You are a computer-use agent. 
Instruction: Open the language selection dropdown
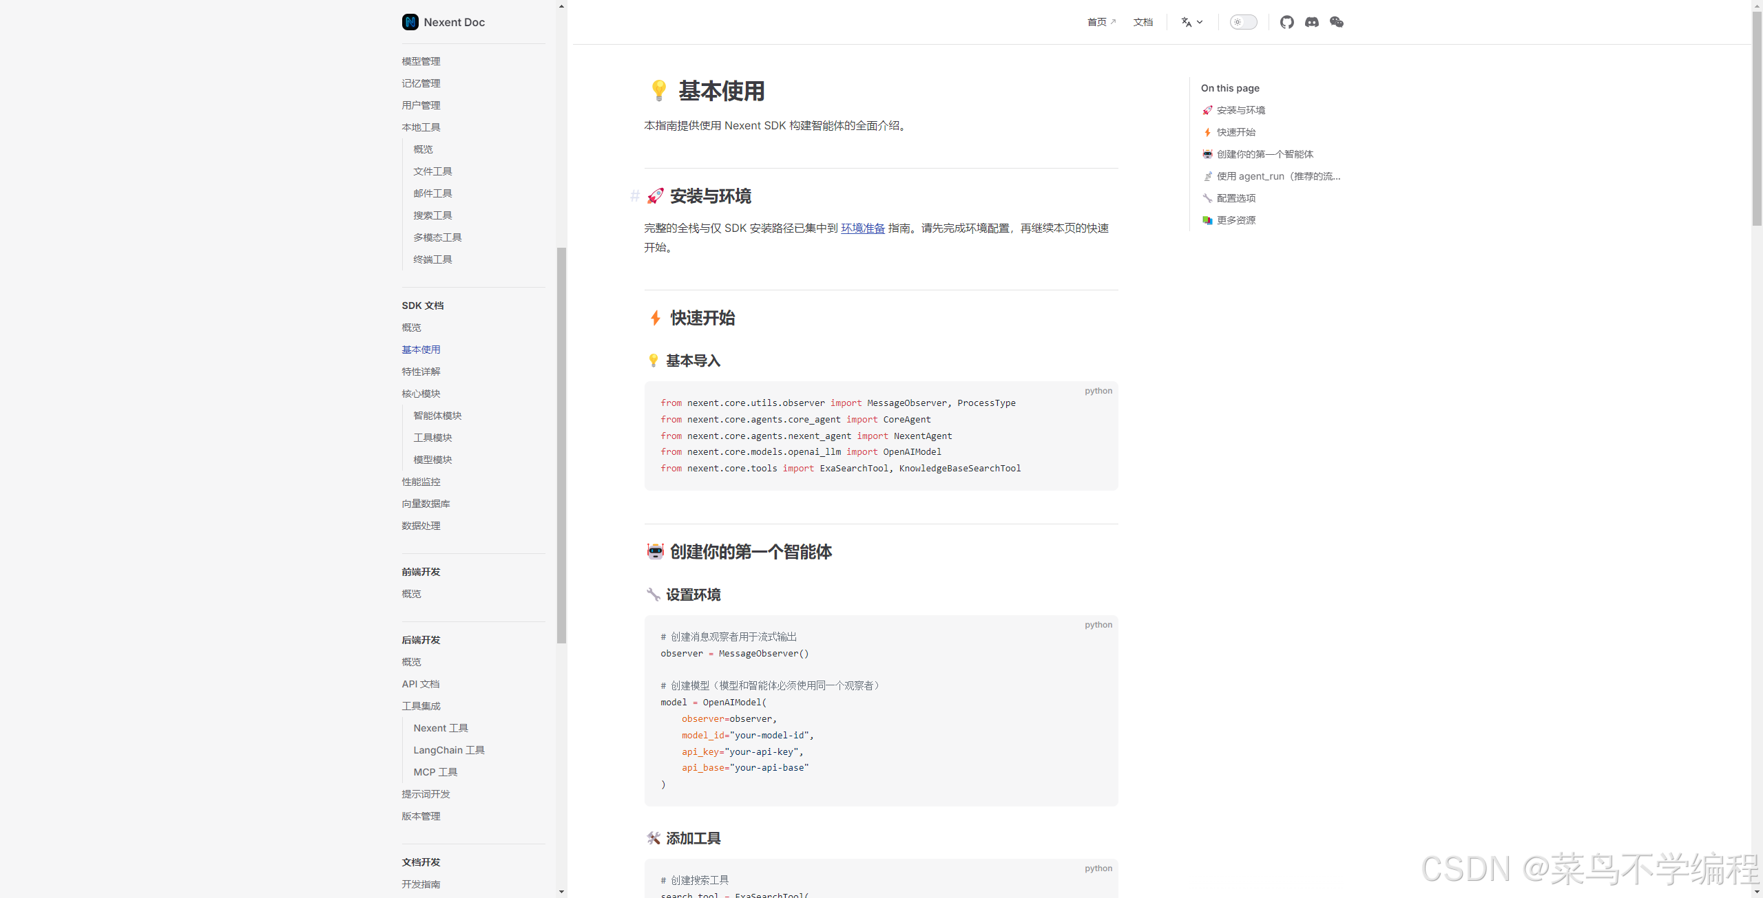pos(1191,22)
